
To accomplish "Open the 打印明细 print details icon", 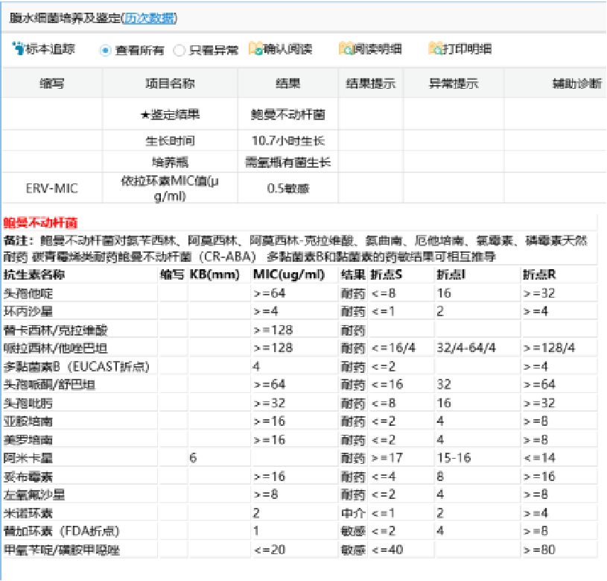I will 436,50.
